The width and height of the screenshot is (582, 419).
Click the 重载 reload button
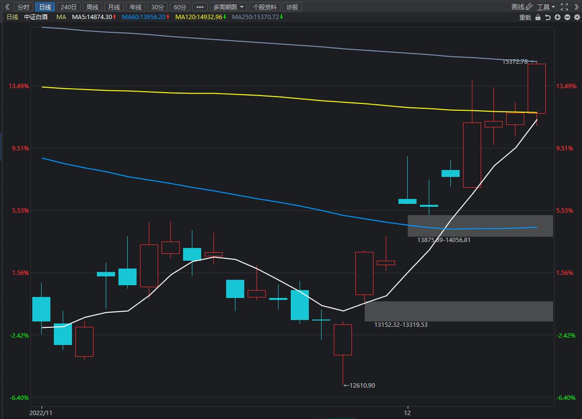coord(525,17)
